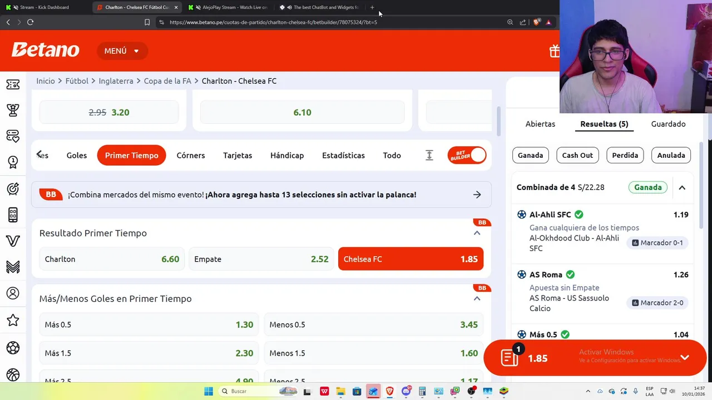Open the coupon ticket icon in left sidebar
The image size is (712, 400).
tap(13, 84)
